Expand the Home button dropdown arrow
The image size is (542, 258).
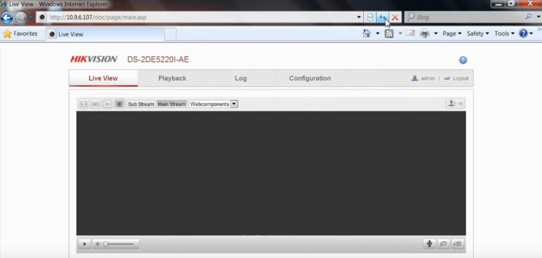coord(377,34)
